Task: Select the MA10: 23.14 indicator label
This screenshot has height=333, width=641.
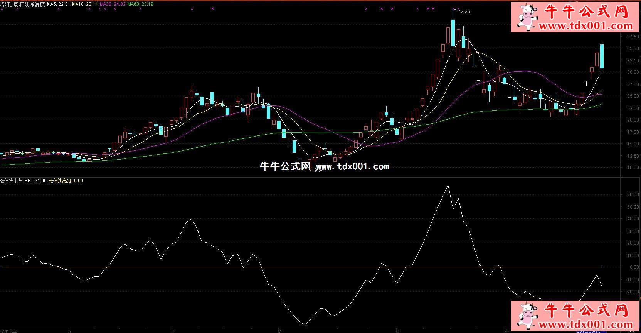Action: click(x=84, y=4)
